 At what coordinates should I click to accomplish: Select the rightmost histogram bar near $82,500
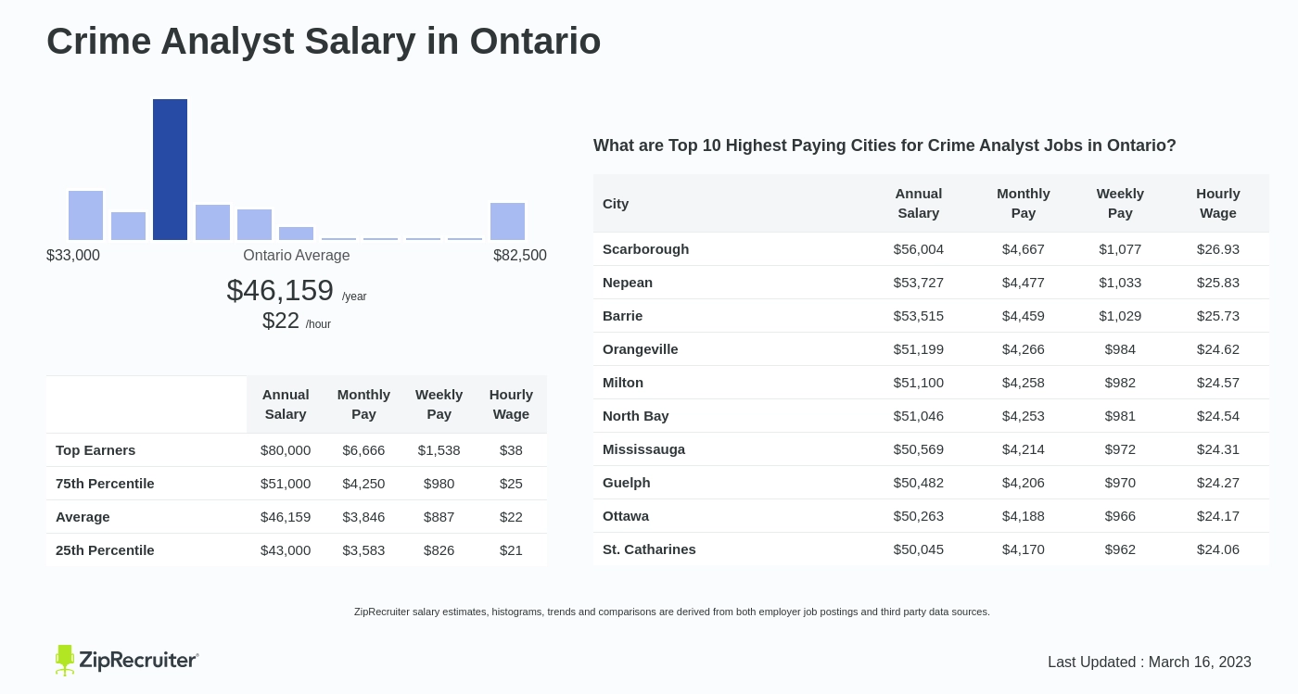507,221
